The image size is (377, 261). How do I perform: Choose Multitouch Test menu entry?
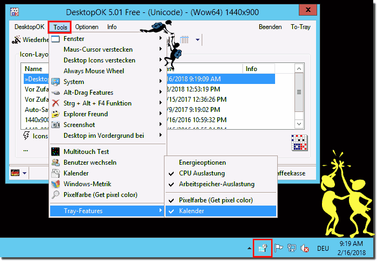pyautogui.click(x=107, y=152)
